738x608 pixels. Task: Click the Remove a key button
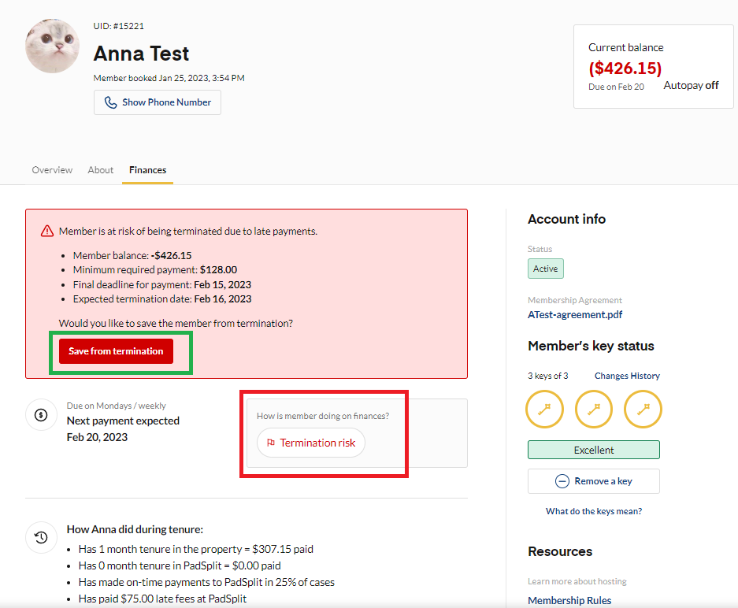click(594, 481)
